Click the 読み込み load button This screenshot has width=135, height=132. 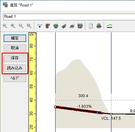(15, 68)
